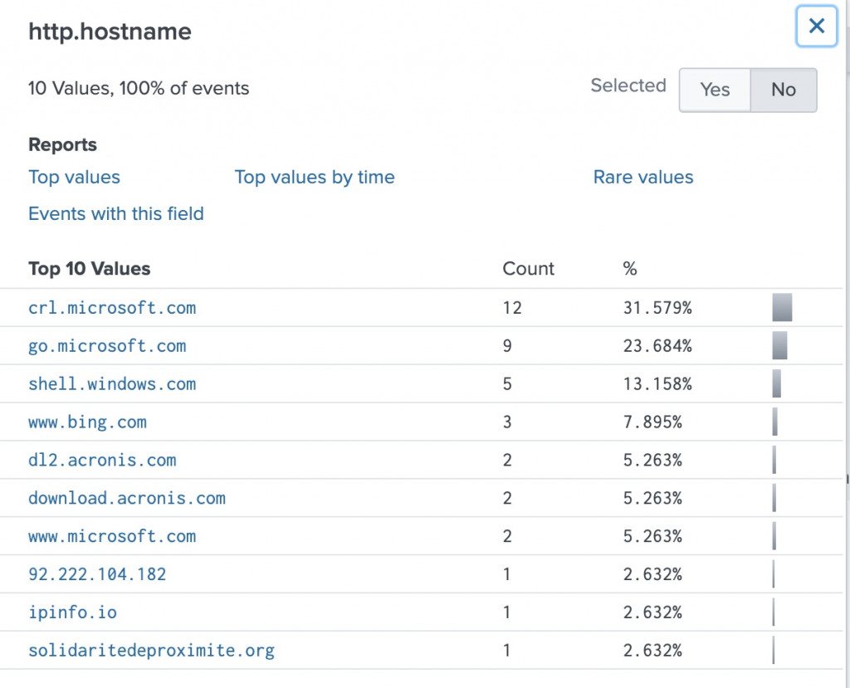
Task: Open the Top values report
Action: point(74,177)
